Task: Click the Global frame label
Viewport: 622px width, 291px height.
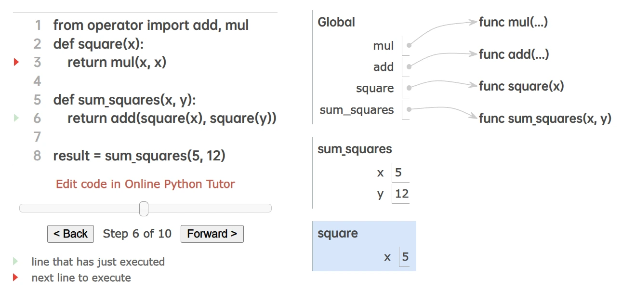Action: pos(336,22)
